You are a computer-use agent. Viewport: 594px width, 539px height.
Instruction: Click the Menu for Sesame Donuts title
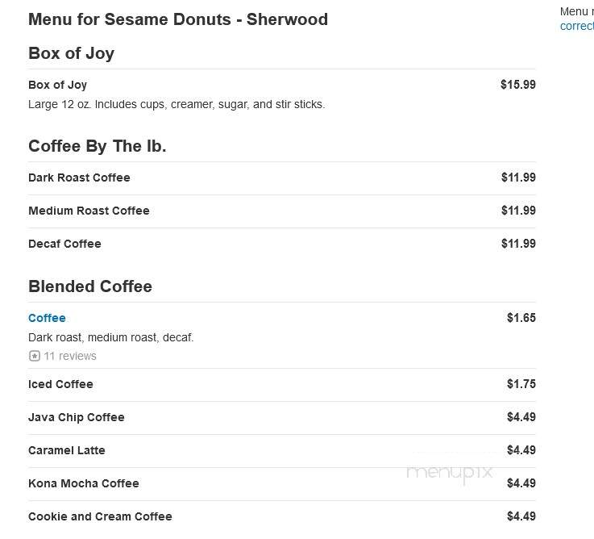178,19
